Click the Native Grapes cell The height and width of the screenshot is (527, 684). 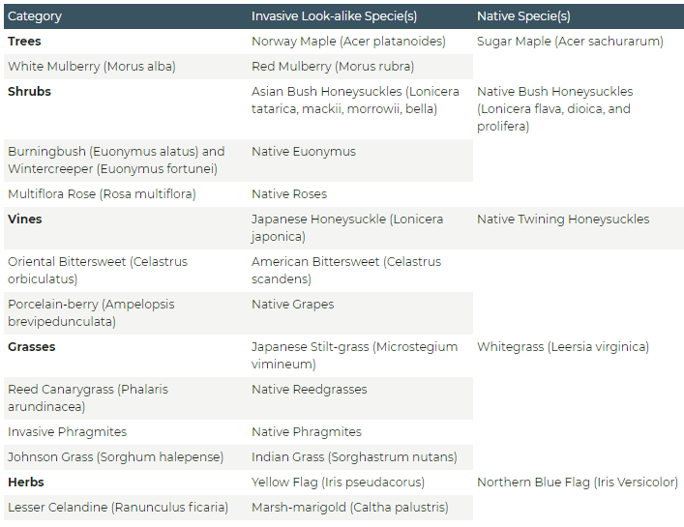(292, 305)
